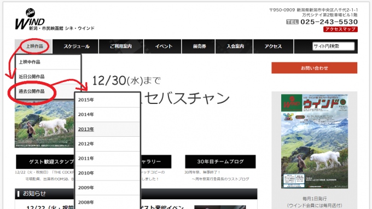Image resolution: width=372 pixels, height=209 pixels.
Task: Open the ゲスト歓迎スタンプ banner
Action: tap(45, 162)
